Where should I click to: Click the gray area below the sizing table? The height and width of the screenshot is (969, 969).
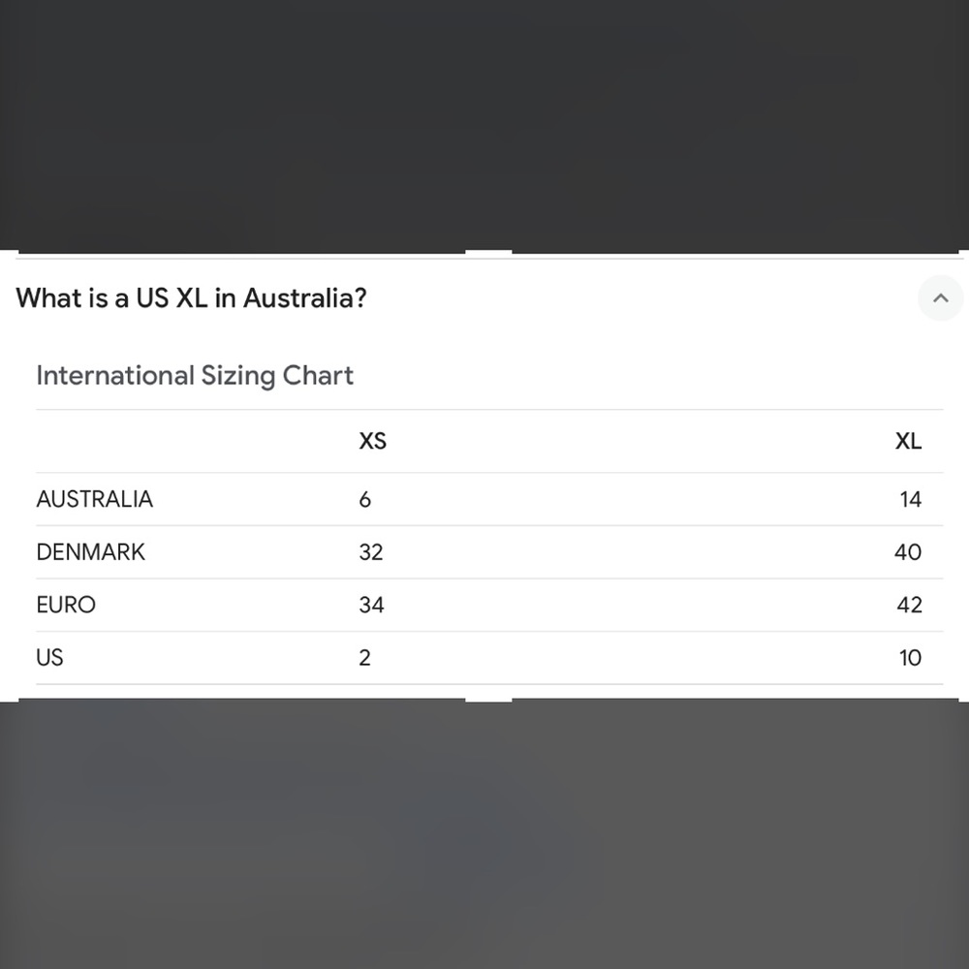(x=484, y=833)
